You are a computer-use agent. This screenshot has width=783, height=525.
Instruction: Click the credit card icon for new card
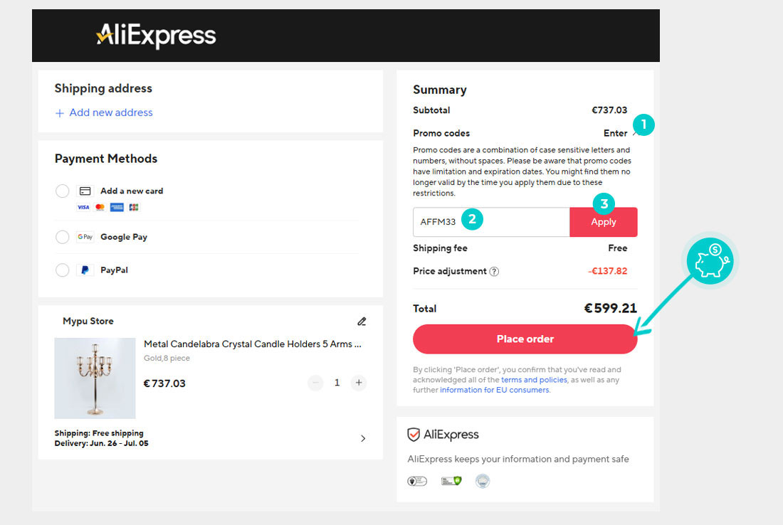coord(85,191)
